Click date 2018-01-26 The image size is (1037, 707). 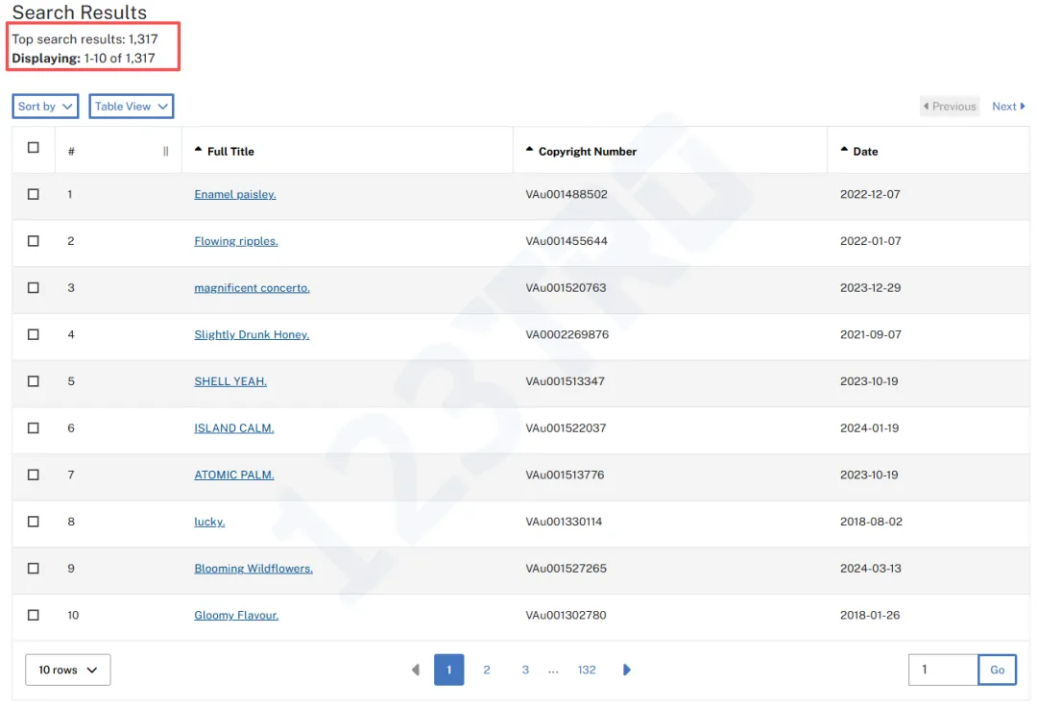coord(870,615)
